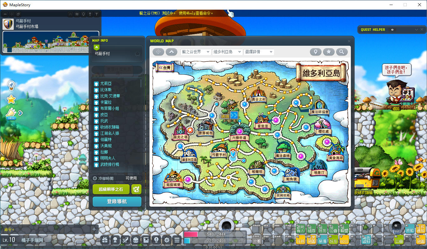Click the 技能 skill quickslot
427x249 pixels.
(x=410, y=228)
